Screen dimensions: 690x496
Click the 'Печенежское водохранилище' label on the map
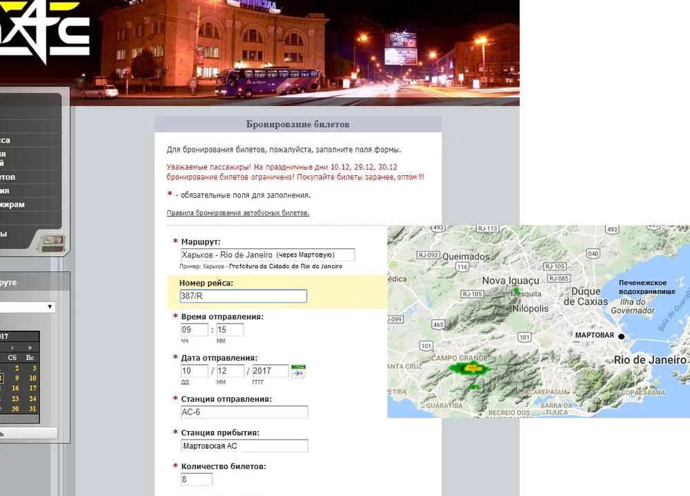647,287
